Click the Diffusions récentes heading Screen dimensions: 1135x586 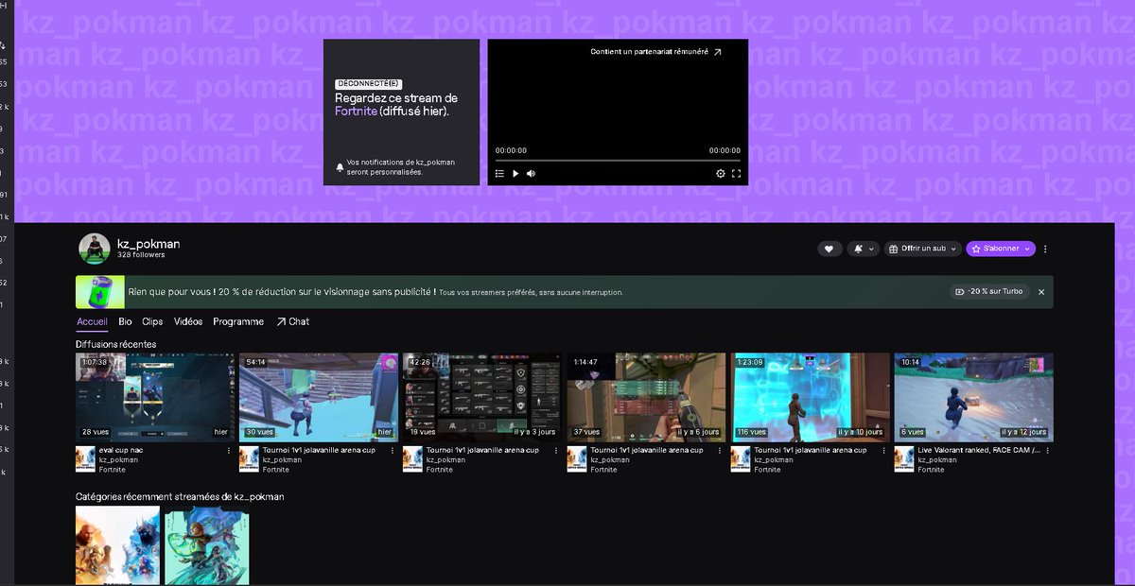coord(116,344)
